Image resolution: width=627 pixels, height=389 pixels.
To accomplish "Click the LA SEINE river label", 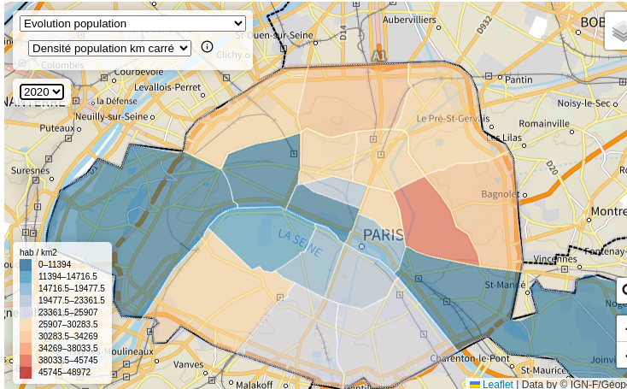I will [300, 243].
